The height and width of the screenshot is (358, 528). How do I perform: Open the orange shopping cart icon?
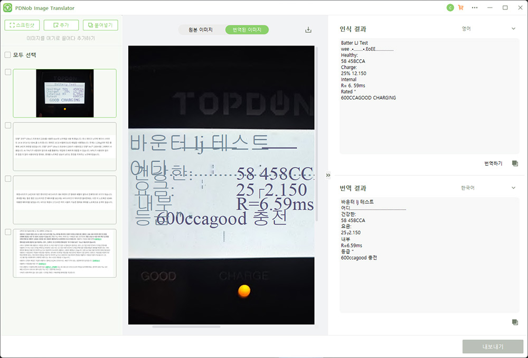pyautogui.click(x=460, y=8)
